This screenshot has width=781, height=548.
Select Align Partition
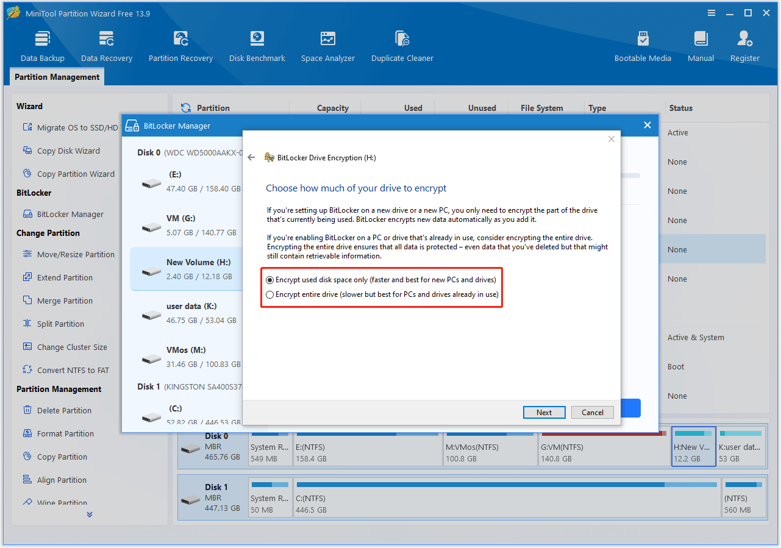point(54,480)
